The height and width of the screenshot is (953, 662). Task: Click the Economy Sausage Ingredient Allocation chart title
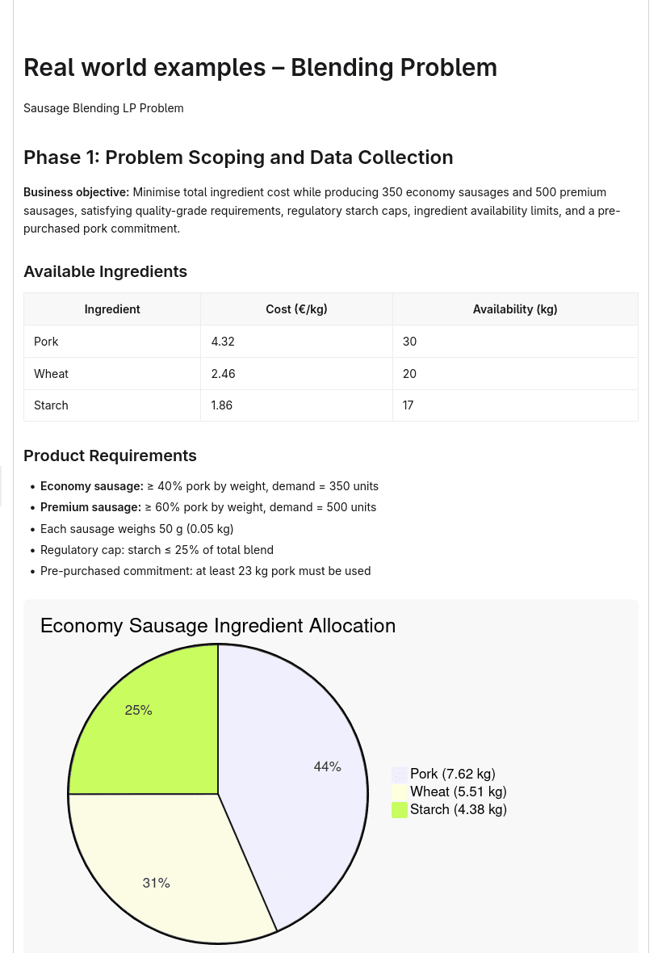pyautogui.click(x=218, y=625)
